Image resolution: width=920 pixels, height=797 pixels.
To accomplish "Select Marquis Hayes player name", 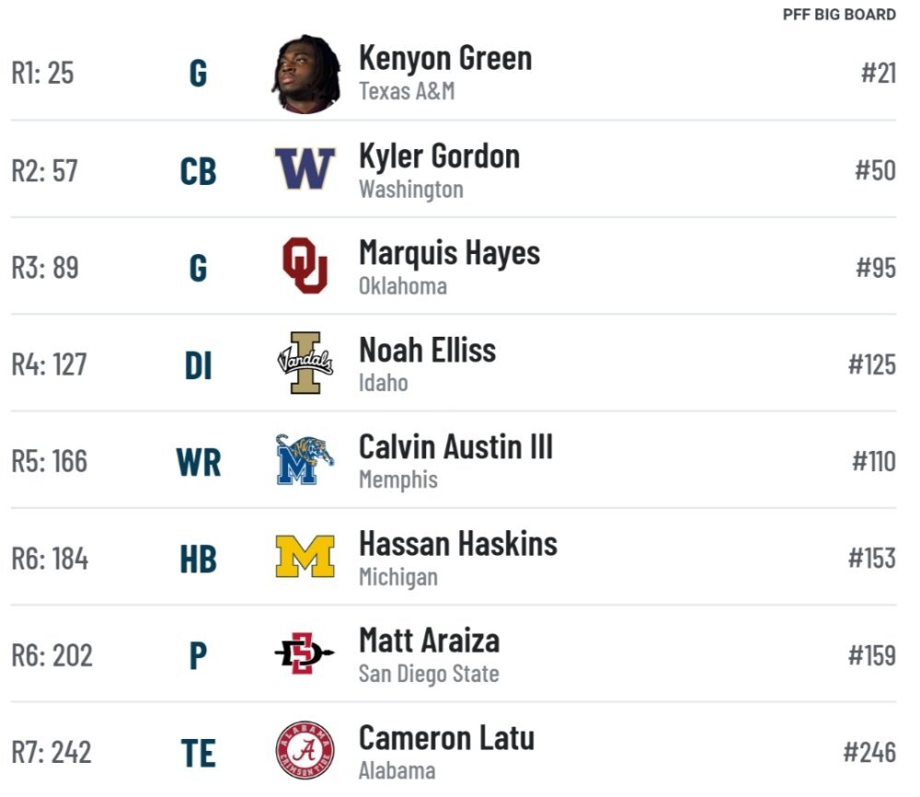I will [450, 253].
